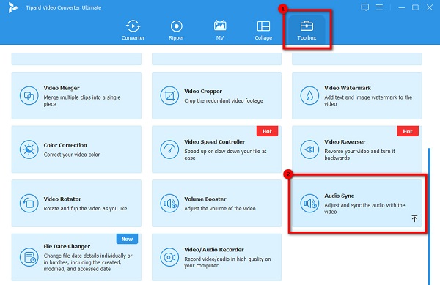This screenshot has height=285, width=440.
Task: Open Video Merger title text
Action: [62, 88]
